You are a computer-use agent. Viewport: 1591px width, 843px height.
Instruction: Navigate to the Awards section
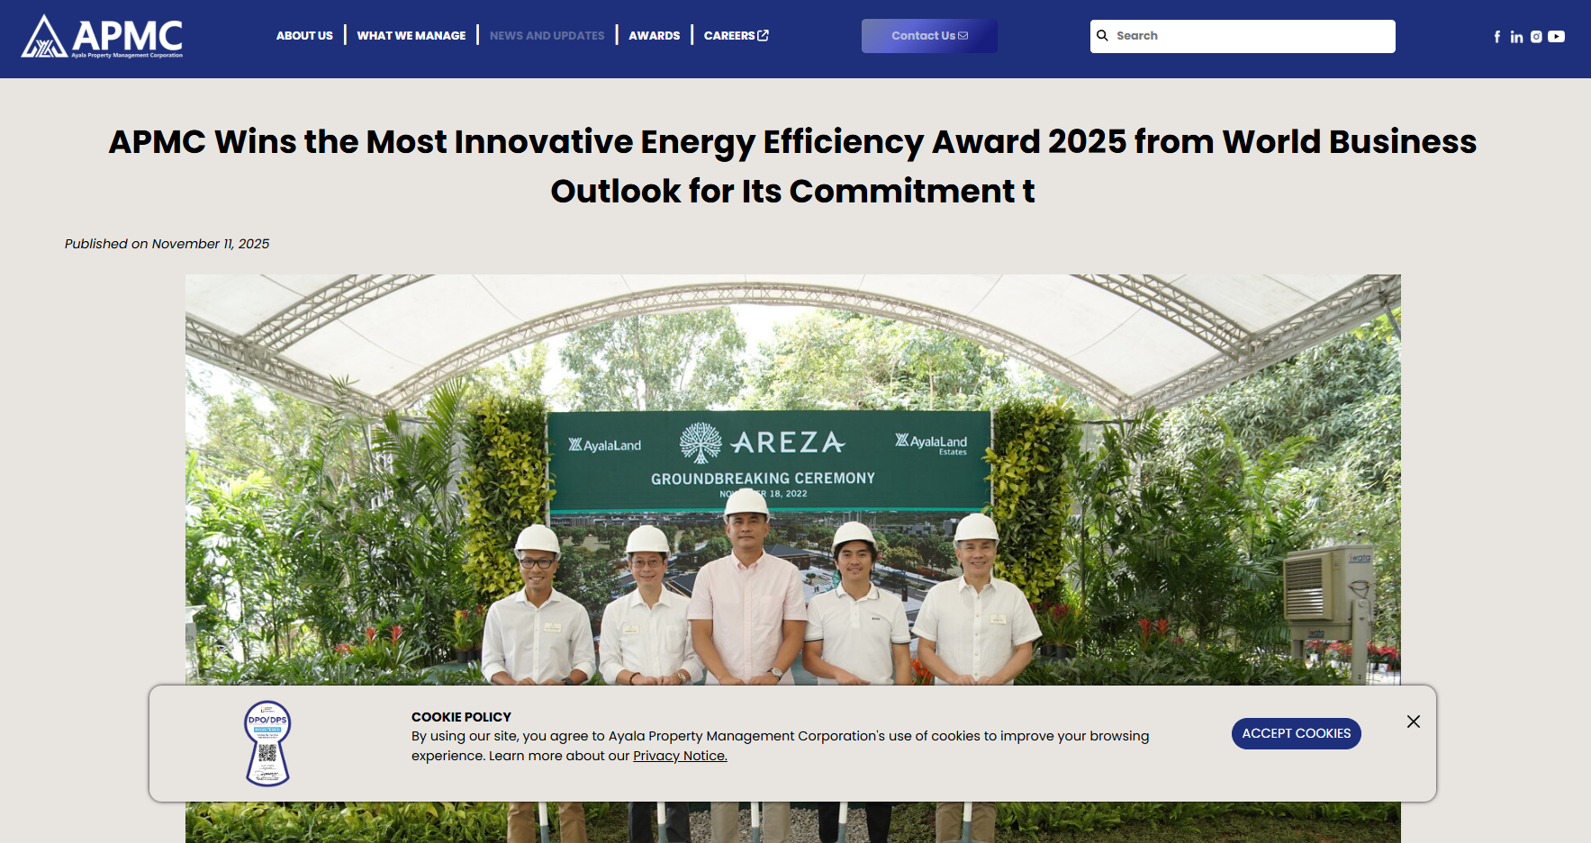click(x=655, y=35)
